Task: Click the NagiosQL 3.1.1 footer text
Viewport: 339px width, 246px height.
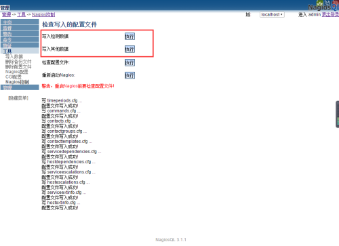Action: (x=171, y=240)
